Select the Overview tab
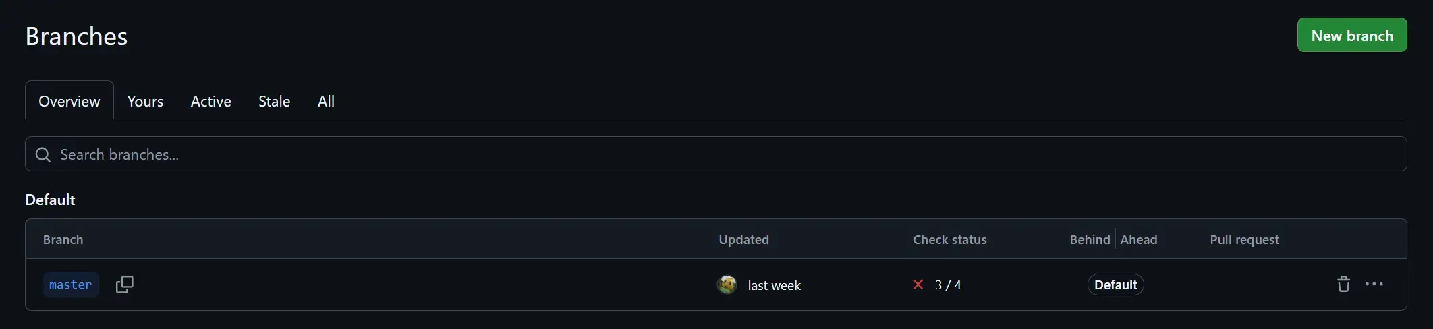Image resolution: width=1433 pixels, height=329 pixels. click(69, 101)
